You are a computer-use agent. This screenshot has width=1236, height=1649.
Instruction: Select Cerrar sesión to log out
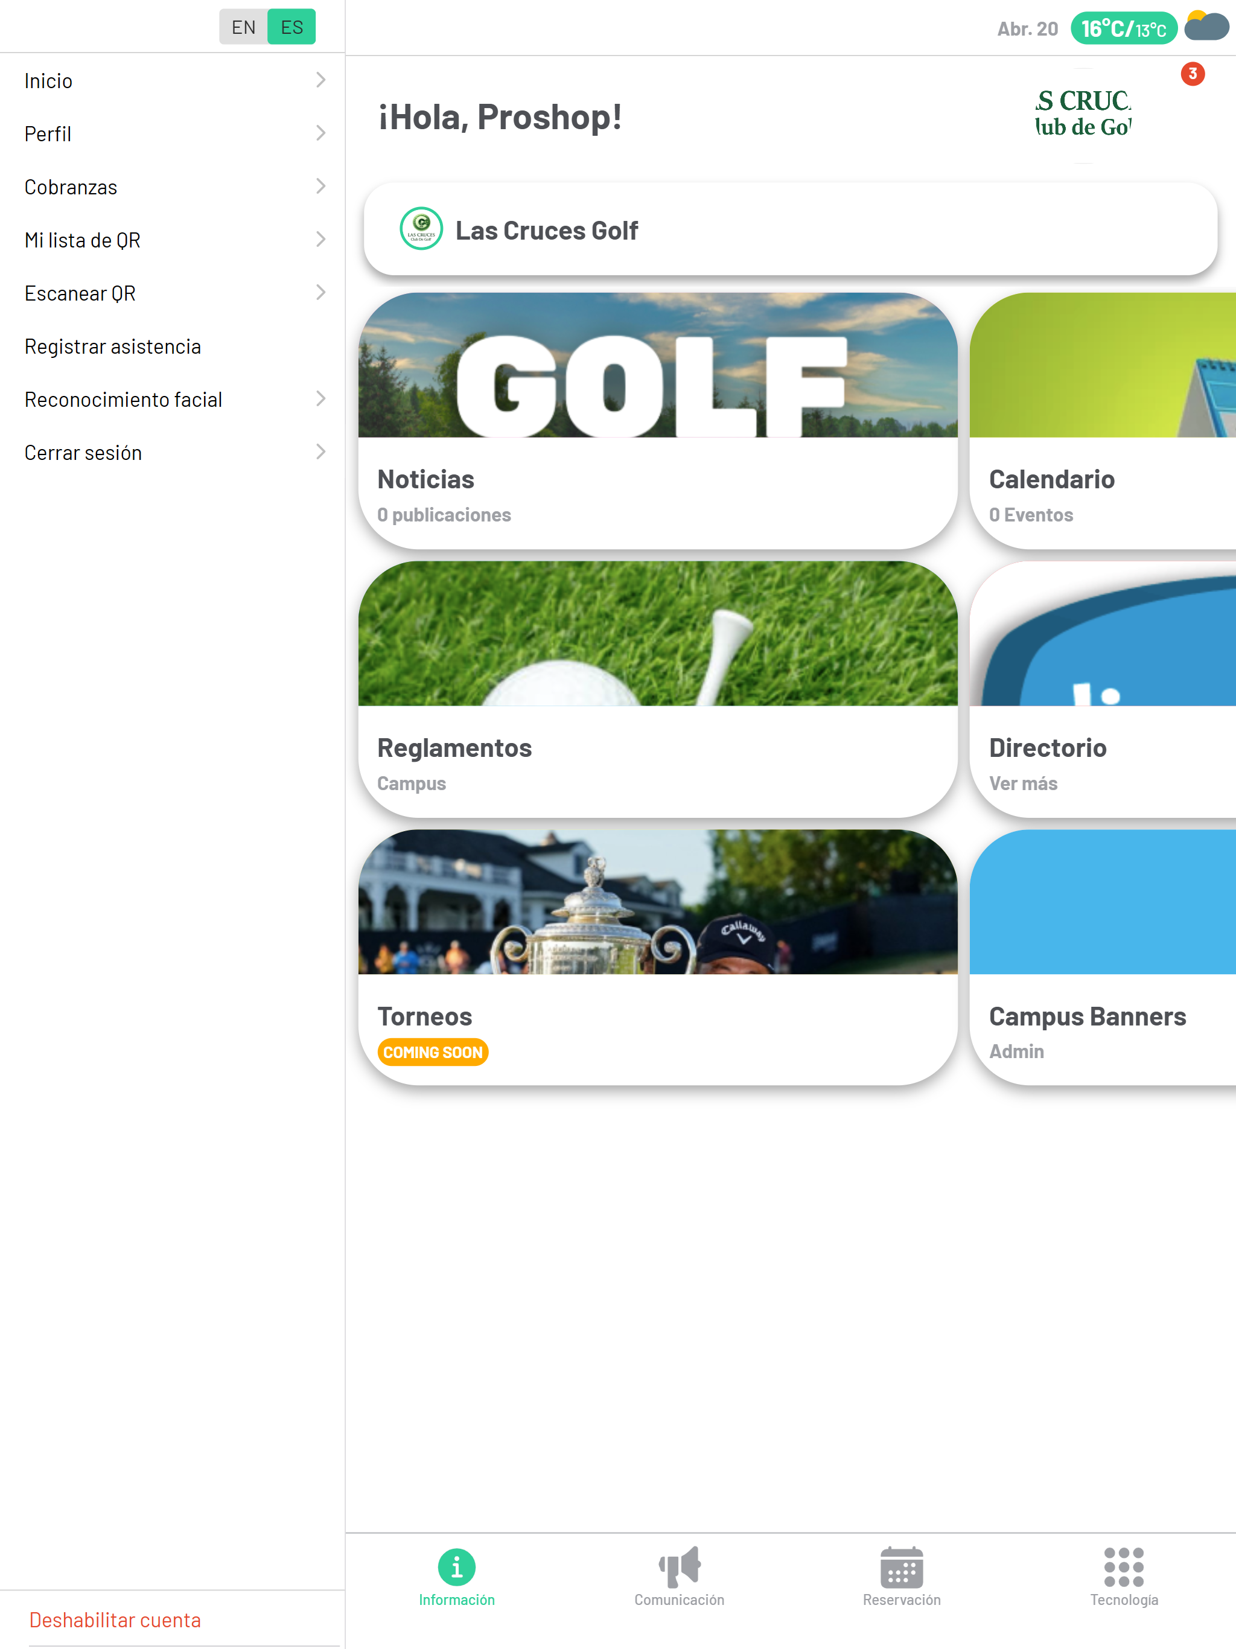tap(172, 453)
